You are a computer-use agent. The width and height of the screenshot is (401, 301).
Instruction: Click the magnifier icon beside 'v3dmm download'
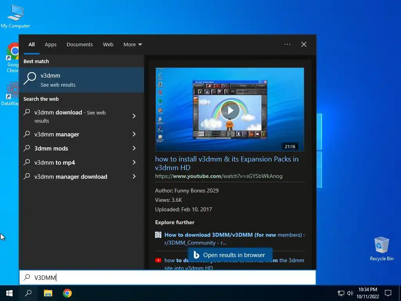coord(27,112)
